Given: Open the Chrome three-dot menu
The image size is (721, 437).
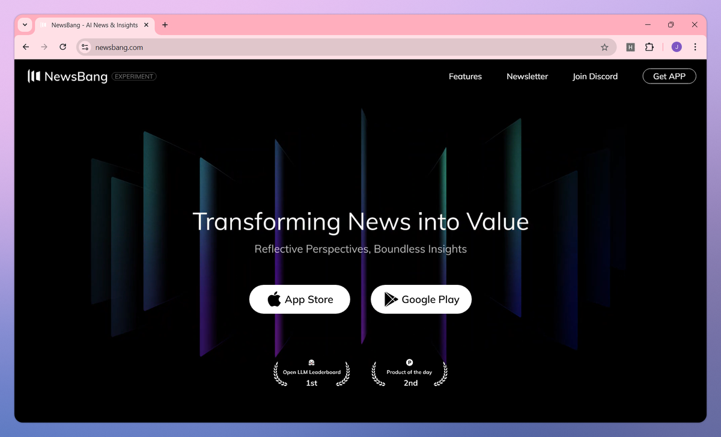Looking at the screenshot, I should [695, 46].
